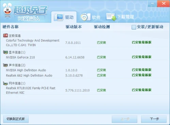Select the 主板信息 category heading
This screenshot has width=170, height=125.
point(15,36)
